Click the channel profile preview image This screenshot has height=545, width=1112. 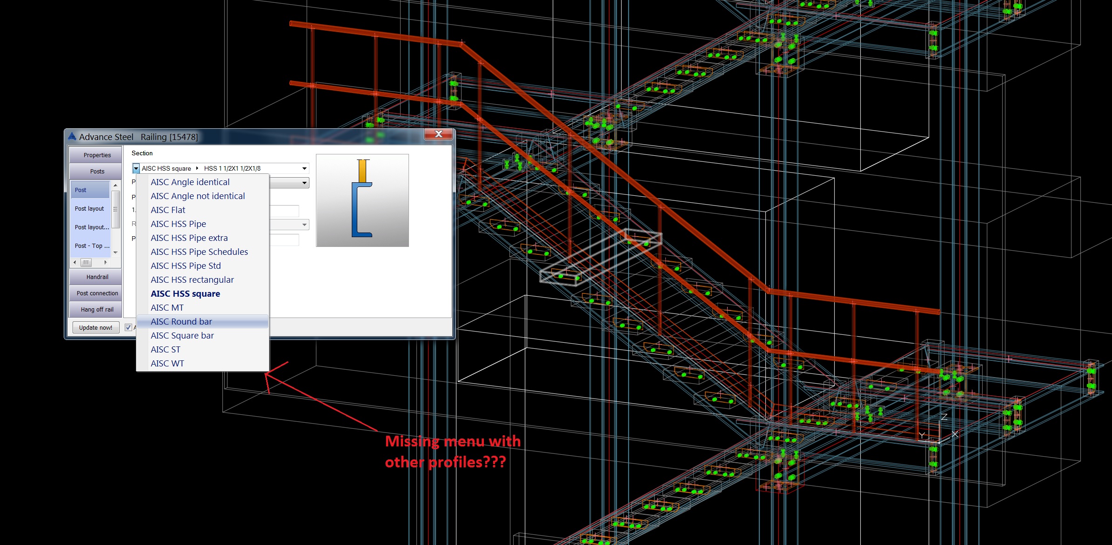click(362, 200)
